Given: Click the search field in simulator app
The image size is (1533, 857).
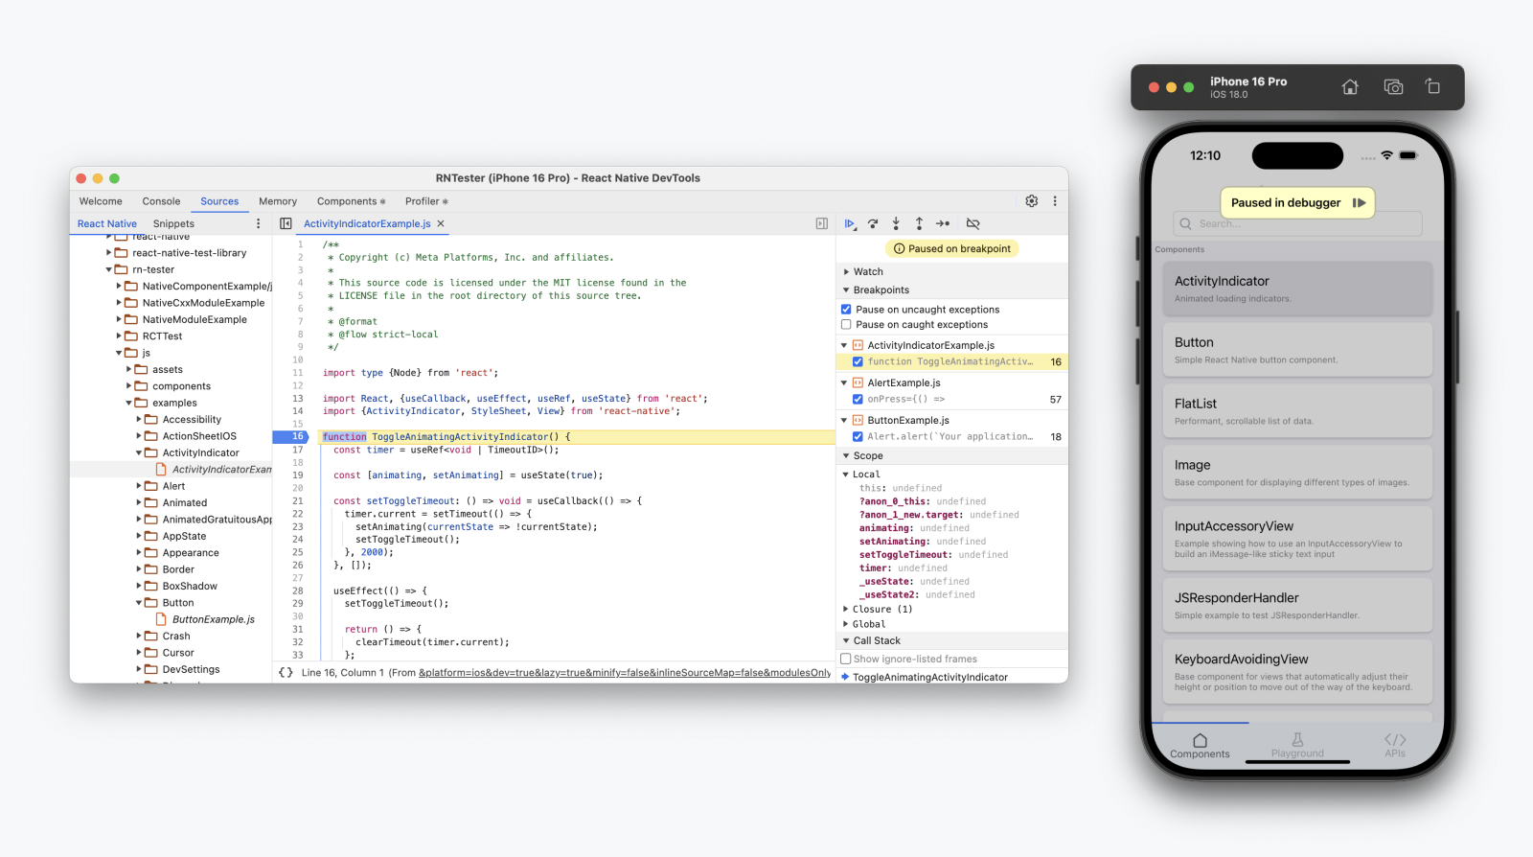Looking at the screenshot, I should pos(1297,224).
